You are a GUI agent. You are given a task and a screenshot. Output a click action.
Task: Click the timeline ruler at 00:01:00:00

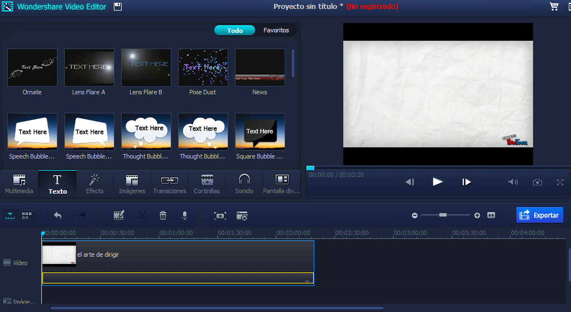(x=176, y=233)
